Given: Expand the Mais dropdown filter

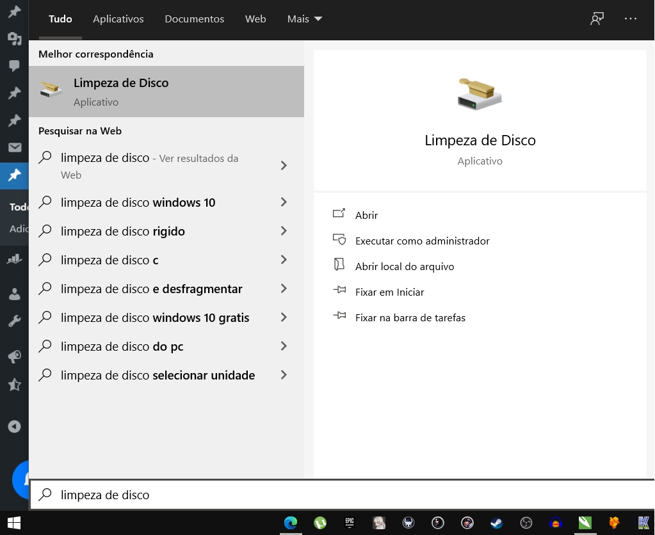Looking at the screenshot, I should (x=305, y=19).
